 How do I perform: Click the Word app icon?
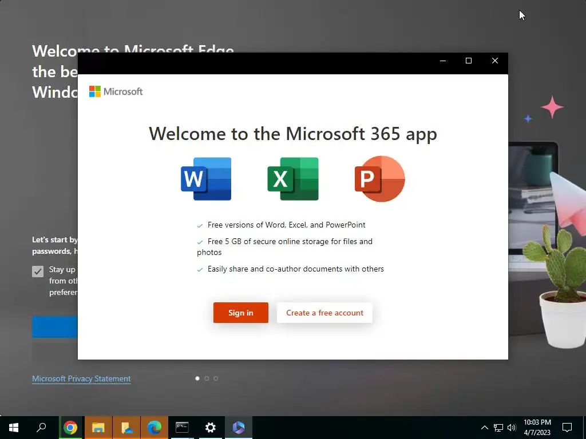(x=206, y=179)
